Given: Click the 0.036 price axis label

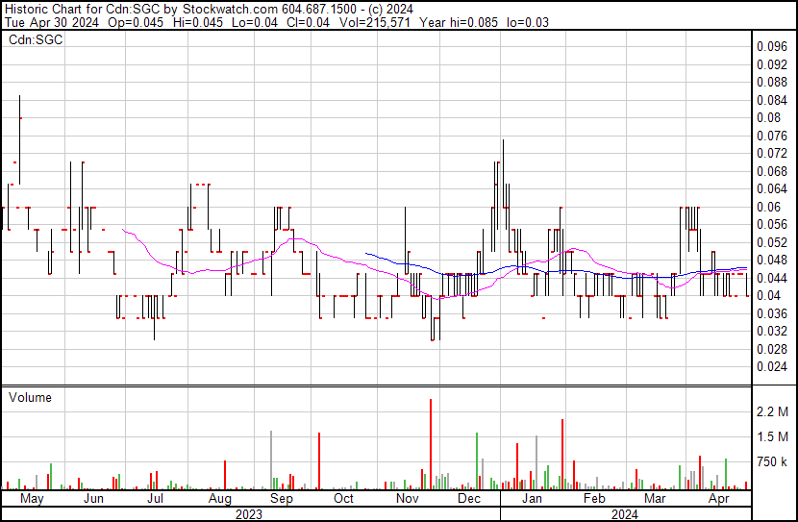Looking at the screenshot, I should pos(772,314).
